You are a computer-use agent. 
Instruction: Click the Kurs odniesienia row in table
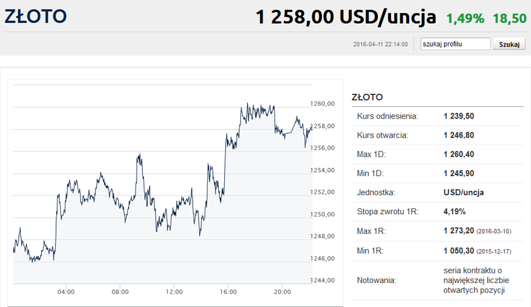pos(438,116)
